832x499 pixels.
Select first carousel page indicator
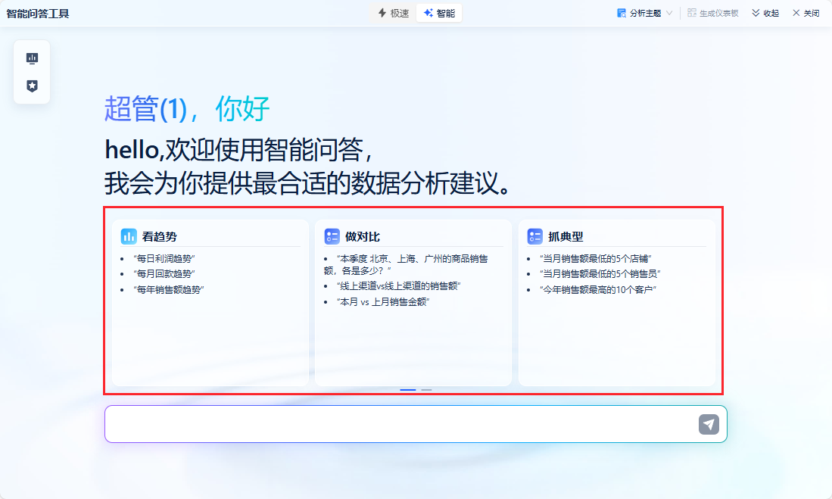(x=408, y=390)
